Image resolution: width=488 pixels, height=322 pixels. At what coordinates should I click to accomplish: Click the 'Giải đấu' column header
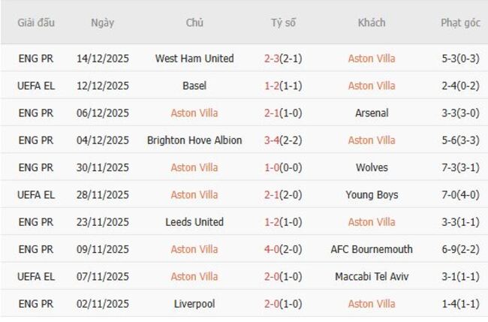36,23
